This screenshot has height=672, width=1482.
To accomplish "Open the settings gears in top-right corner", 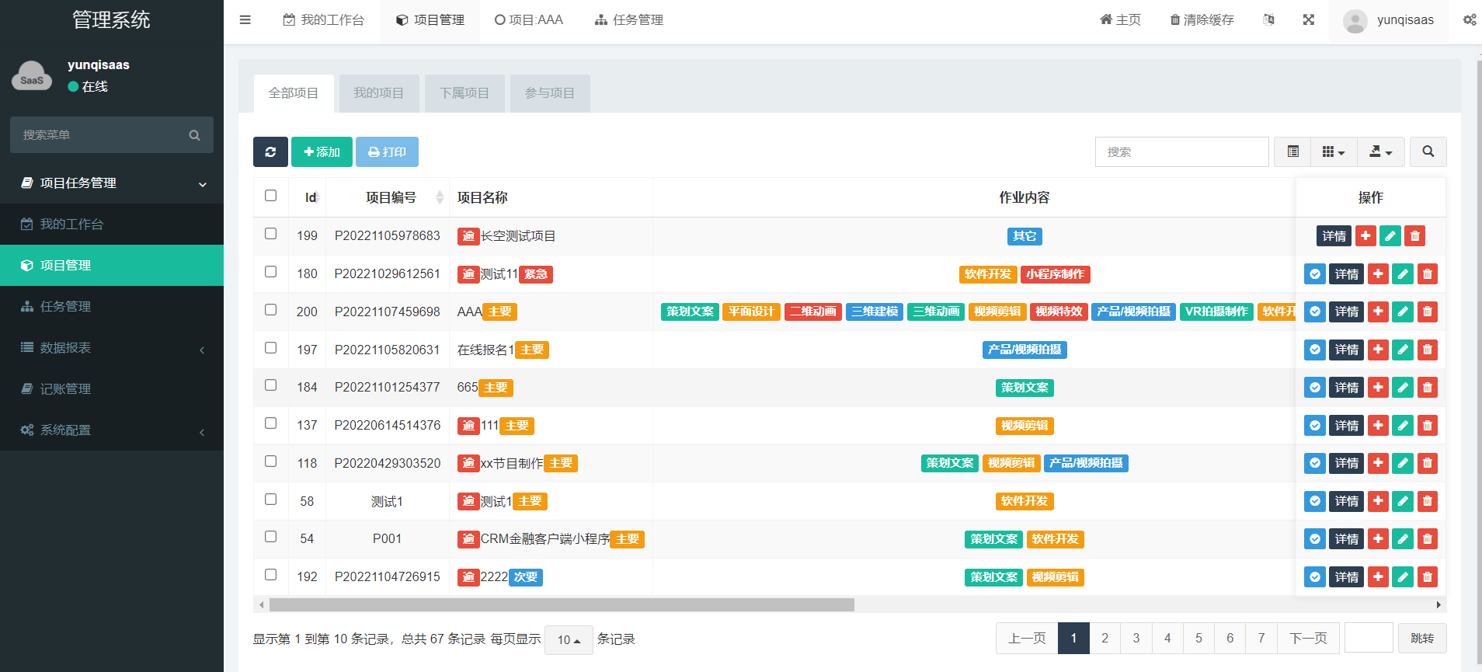I will (1470, 20).
